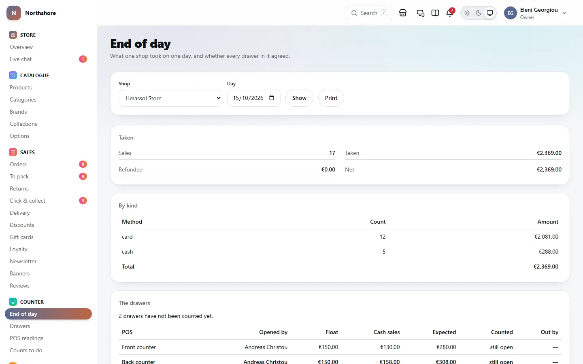Select system theme mode
583x364 pixels.
pyautogui.click(x=490, y=13)
